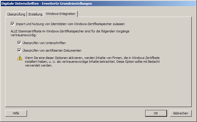The height and width of the screenshot is (122, 197).
Task: Open the Erstellung tab
Action: point(36,14)
